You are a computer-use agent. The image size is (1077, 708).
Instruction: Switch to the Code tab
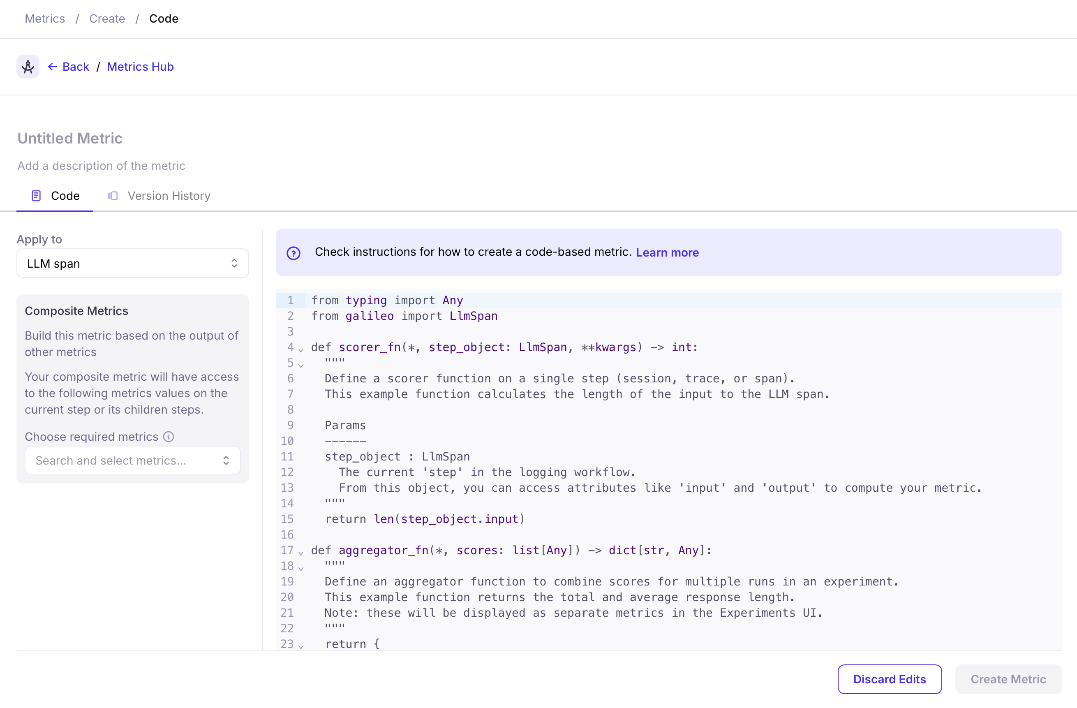pyautogui.click(x=55, y=196)
